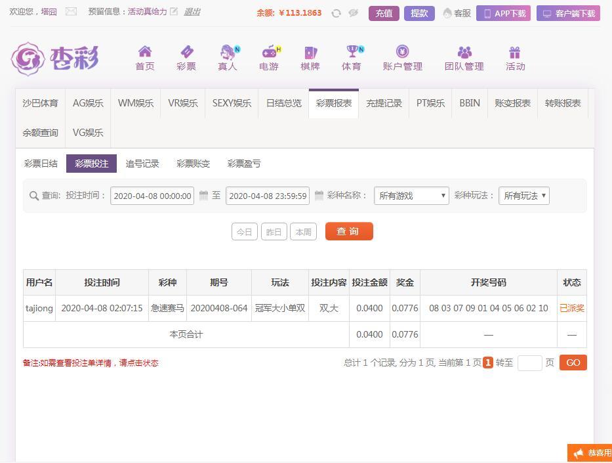
Task: Select the 昨日 quick date filter
Action: (x=274, y=232)
